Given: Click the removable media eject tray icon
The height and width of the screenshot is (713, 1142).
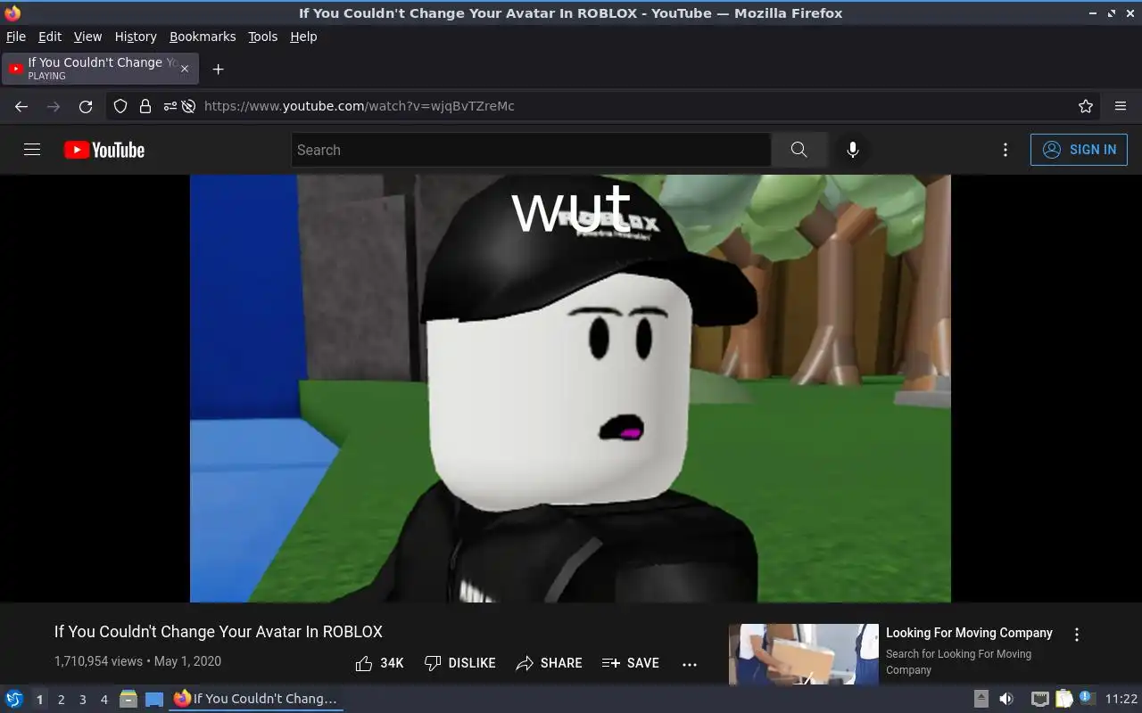Looking at the screenshot, I should (x=981, y=699).
